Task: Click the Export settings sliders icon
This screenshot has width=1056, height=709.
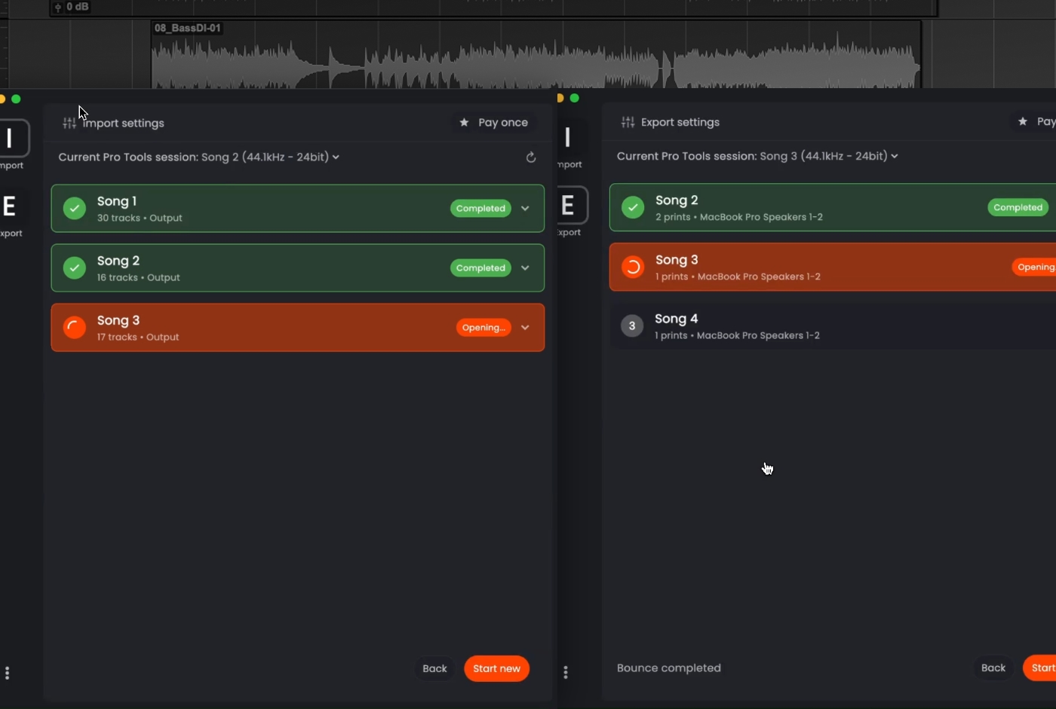Action: point(628,121)
